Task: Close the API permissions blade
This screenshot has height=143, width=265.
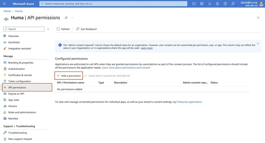Action: point(258,17)
